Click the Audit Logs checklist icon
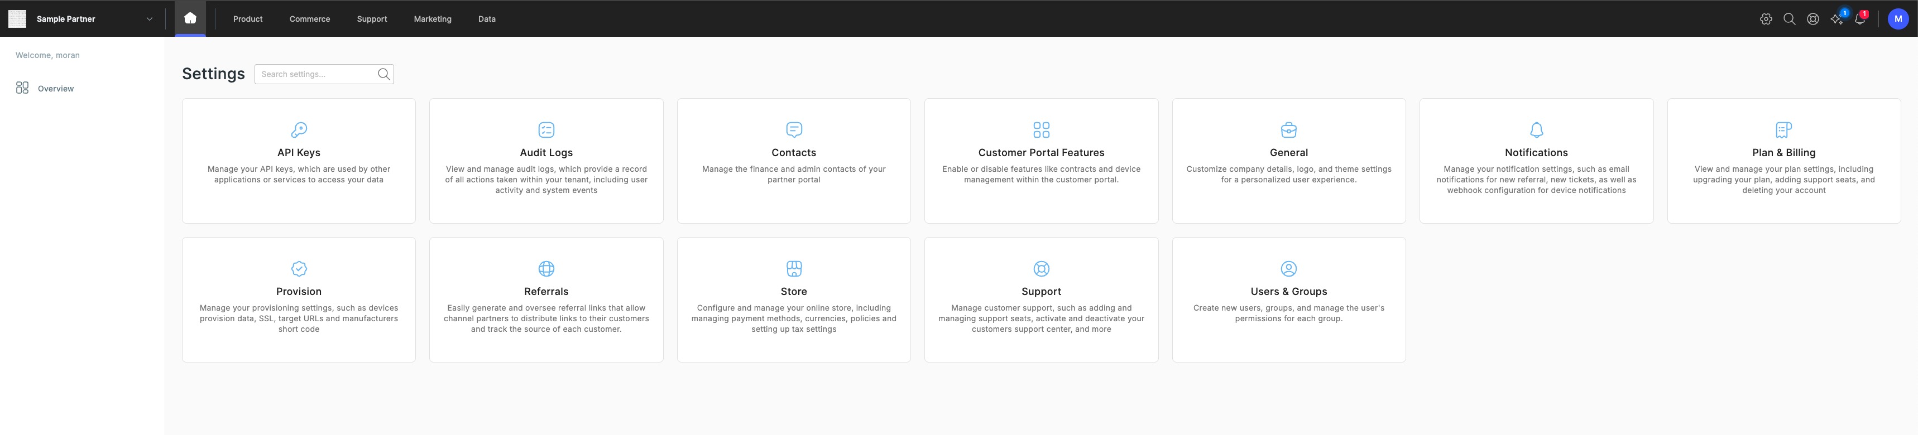Viewport: 1918px width, 435px height. [546, 130]
